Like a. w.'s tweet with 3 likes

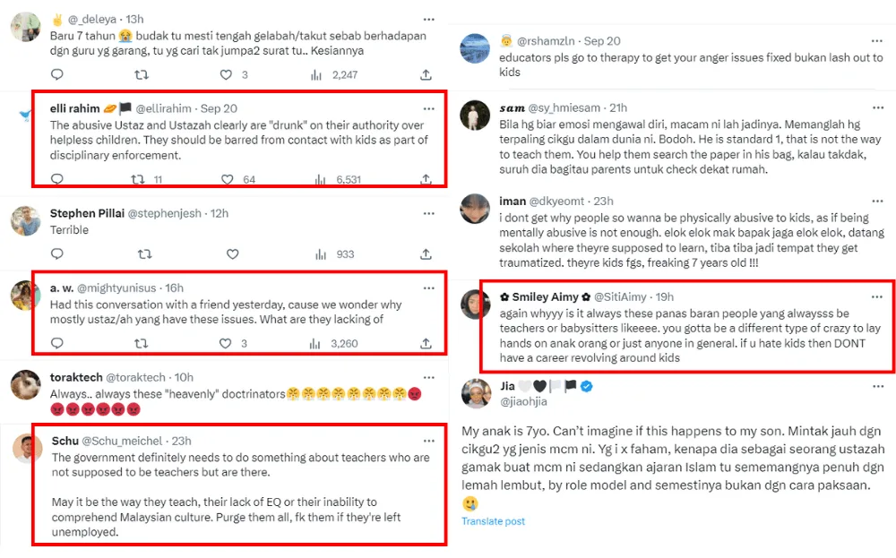coord(228,343)
